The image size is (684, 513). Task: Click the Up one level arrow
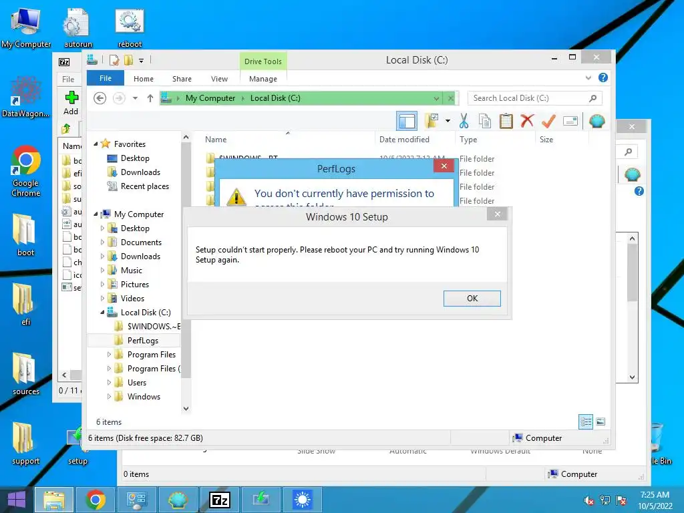pyautogui.click(x=150, y=98)
